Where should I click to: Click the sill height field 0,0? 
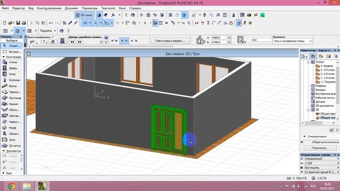coord(262,40)
